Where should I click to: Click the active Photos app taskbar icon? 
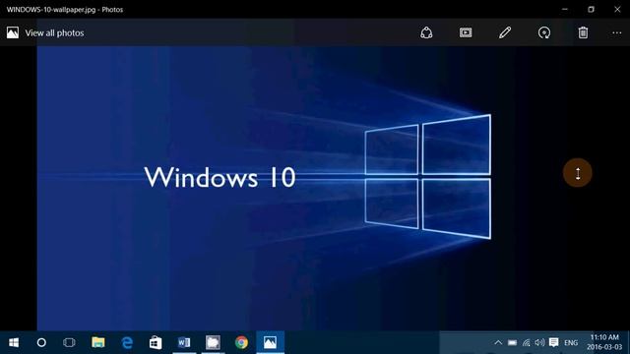click(270, 342)
